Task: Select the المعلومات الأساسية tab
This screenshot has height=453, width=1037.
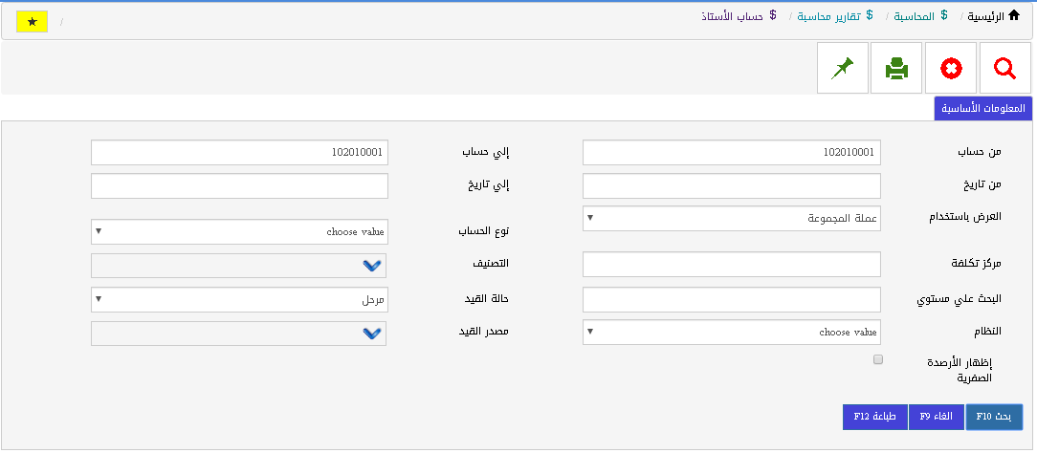Action: [x=984, y=109]
